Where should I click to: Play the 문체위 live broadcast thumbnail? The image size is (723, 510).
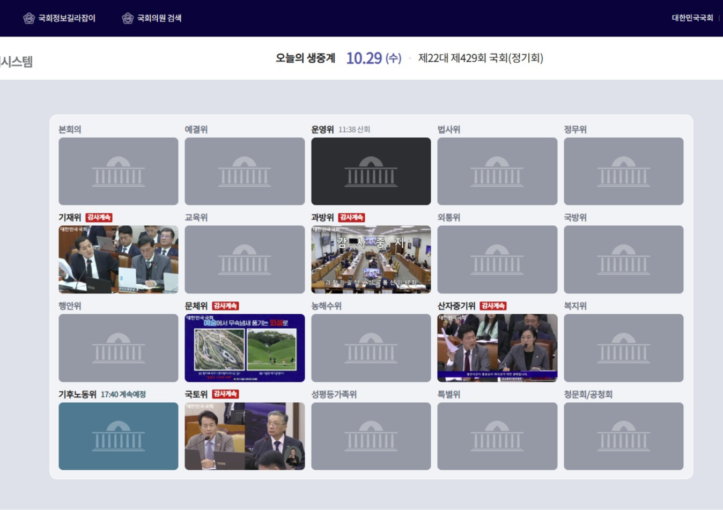click(x=245, y=348)
